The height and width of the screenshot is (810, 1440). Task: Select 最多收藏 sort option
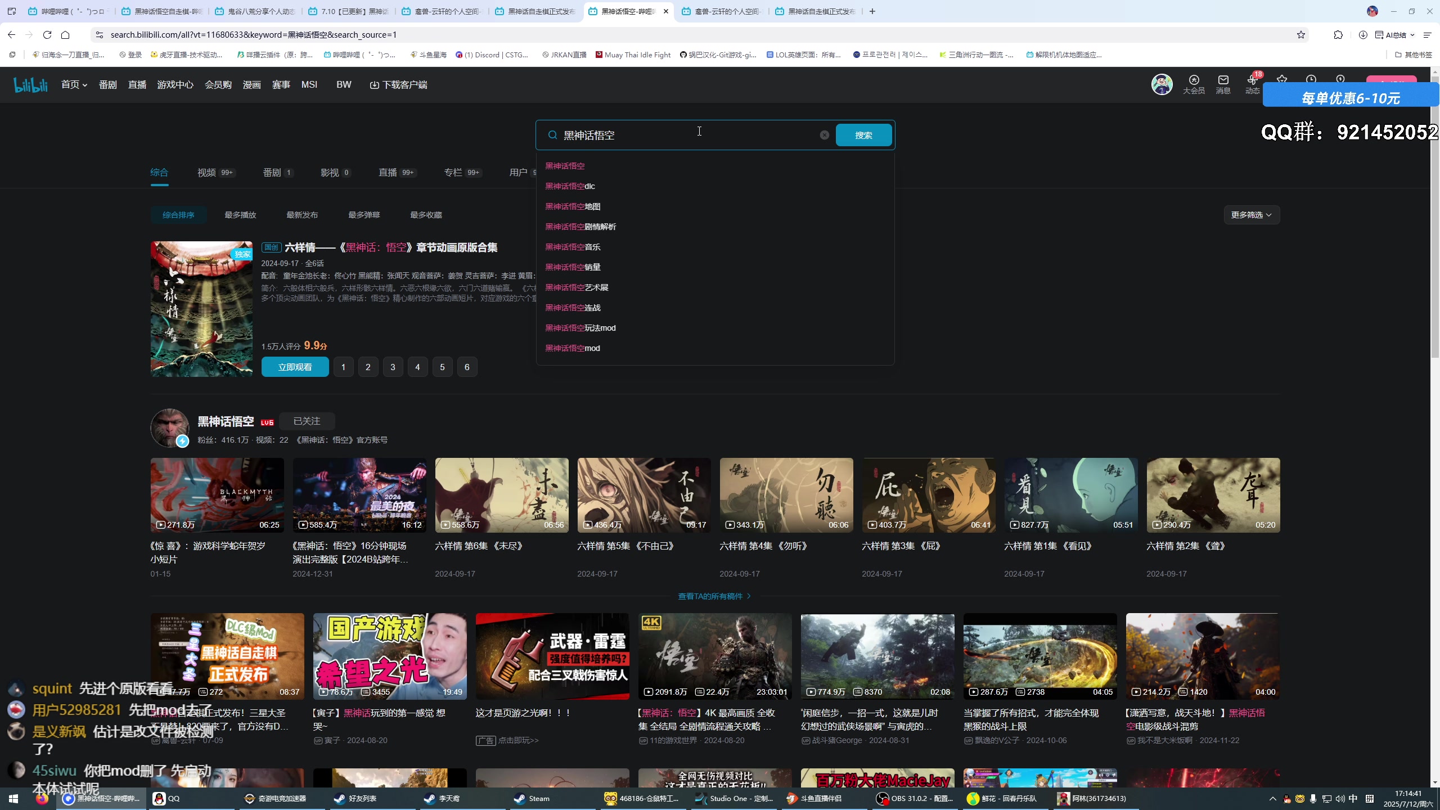click(426, 215)
